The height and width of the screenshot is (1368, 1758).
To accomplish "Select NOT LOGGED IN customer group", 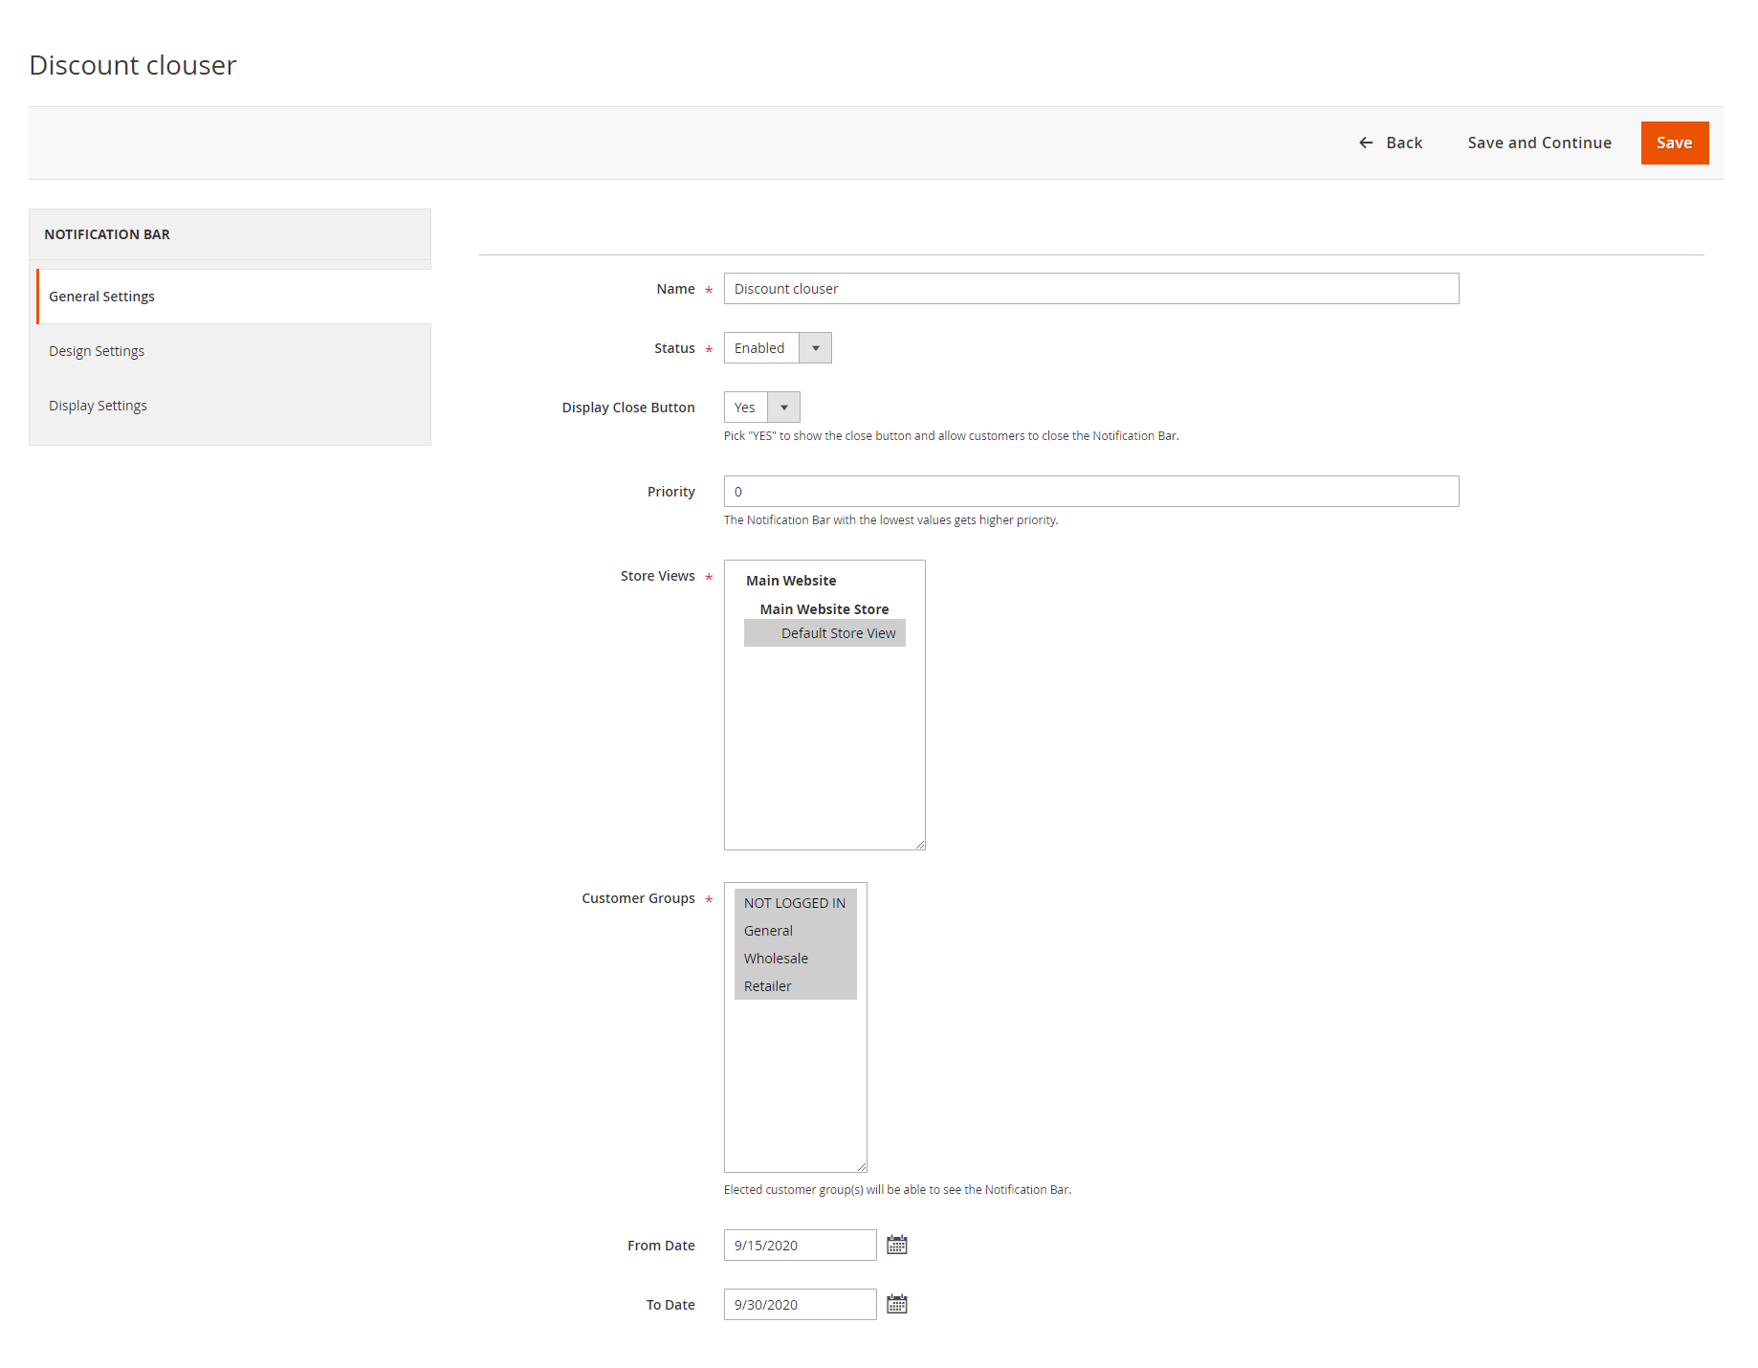I will click(794, 903).
